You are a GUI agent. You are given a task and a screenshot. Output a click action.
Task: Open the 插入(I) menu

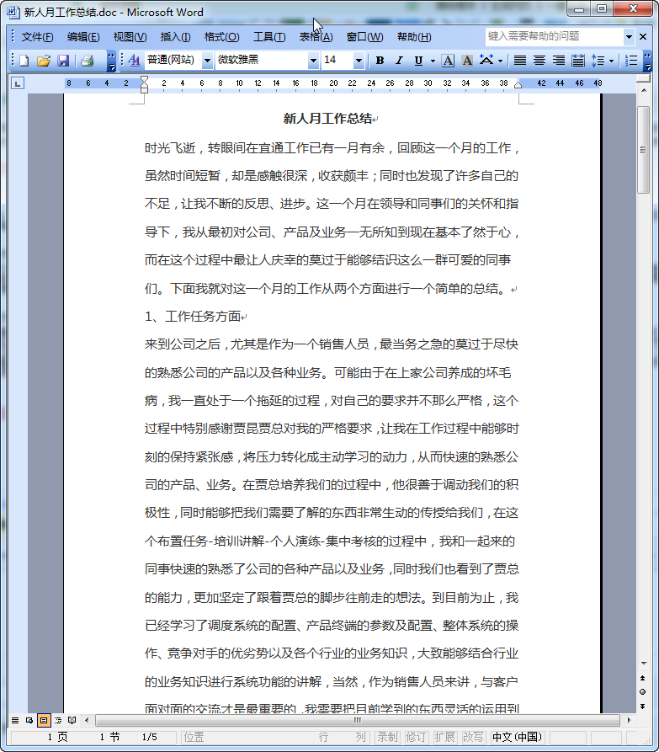click(x=175, y=37)
